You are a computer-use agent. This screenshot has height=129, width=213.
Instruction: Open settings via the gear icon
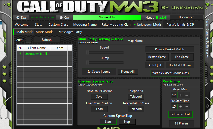207,106
